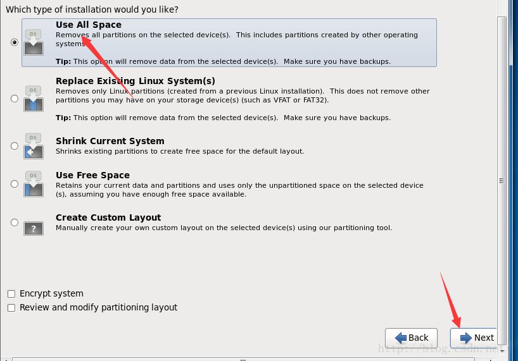Select the Replace Existing Linux System(s) radio button
Screen dimensions: 518x361
[x=15, y=99]
